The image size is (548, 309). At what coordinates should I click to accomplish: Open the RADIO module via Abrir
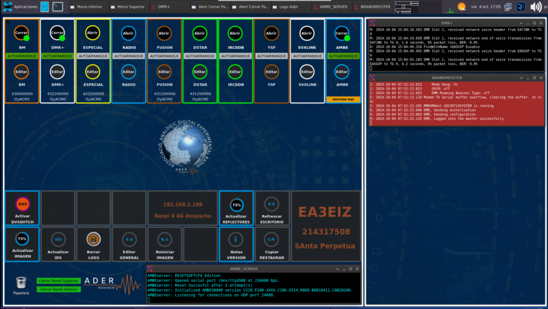coord(128,33)
